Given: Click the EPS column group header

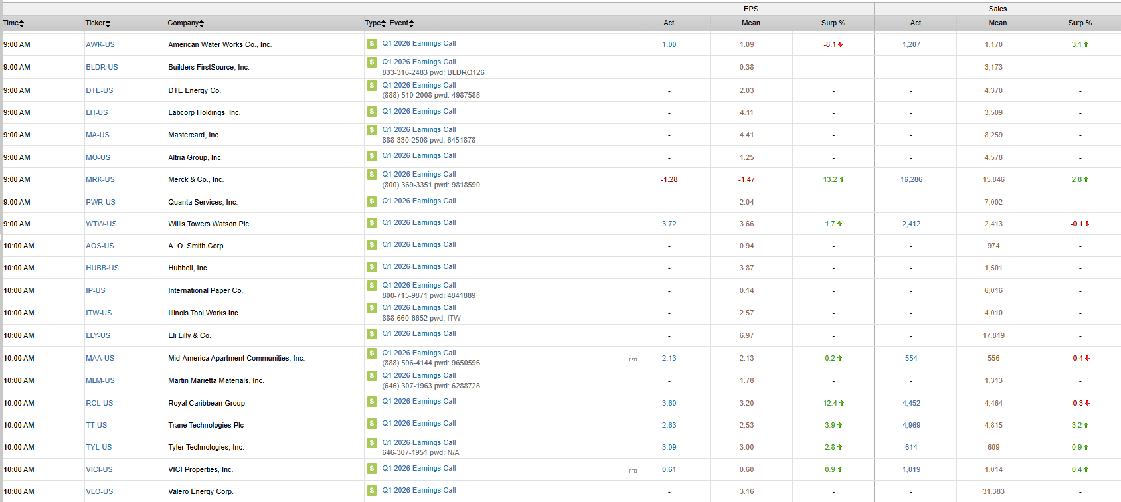Looking at the screenshot, I should (750, 9).
